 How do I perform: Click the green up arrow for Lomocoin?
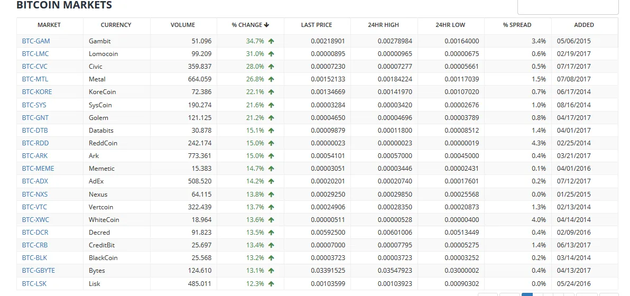[271, 54]
